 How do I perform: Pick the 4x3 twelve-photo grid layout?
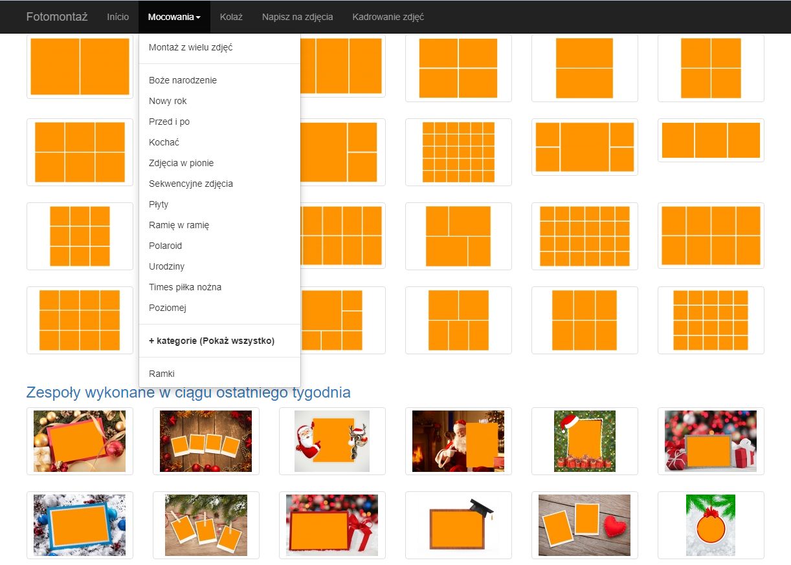pos(80,320)
